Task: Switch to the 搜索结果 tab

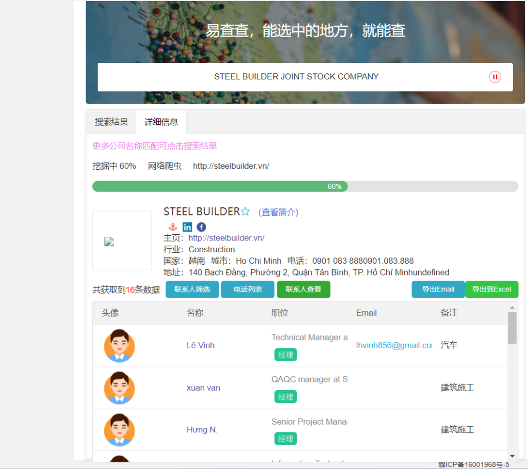Action: click(111, 122)
